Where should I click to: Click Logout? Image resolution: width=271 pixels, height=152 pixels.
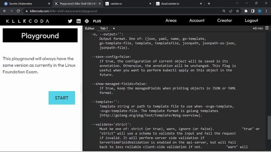(251, 21)
